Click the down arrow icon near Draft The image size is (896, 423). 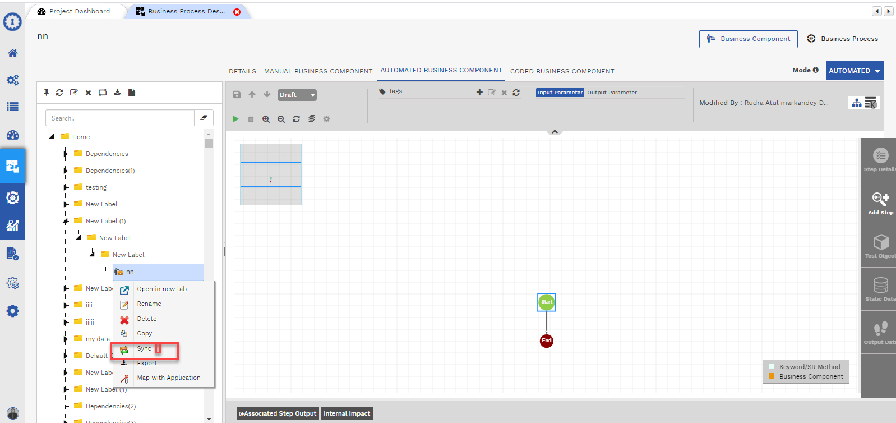(x=267, y=95)
